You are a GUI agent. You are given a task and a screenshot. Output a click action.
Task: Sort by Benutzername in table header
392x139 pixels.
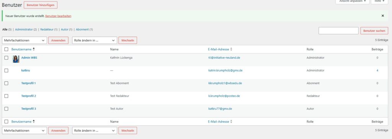point(23,49)
